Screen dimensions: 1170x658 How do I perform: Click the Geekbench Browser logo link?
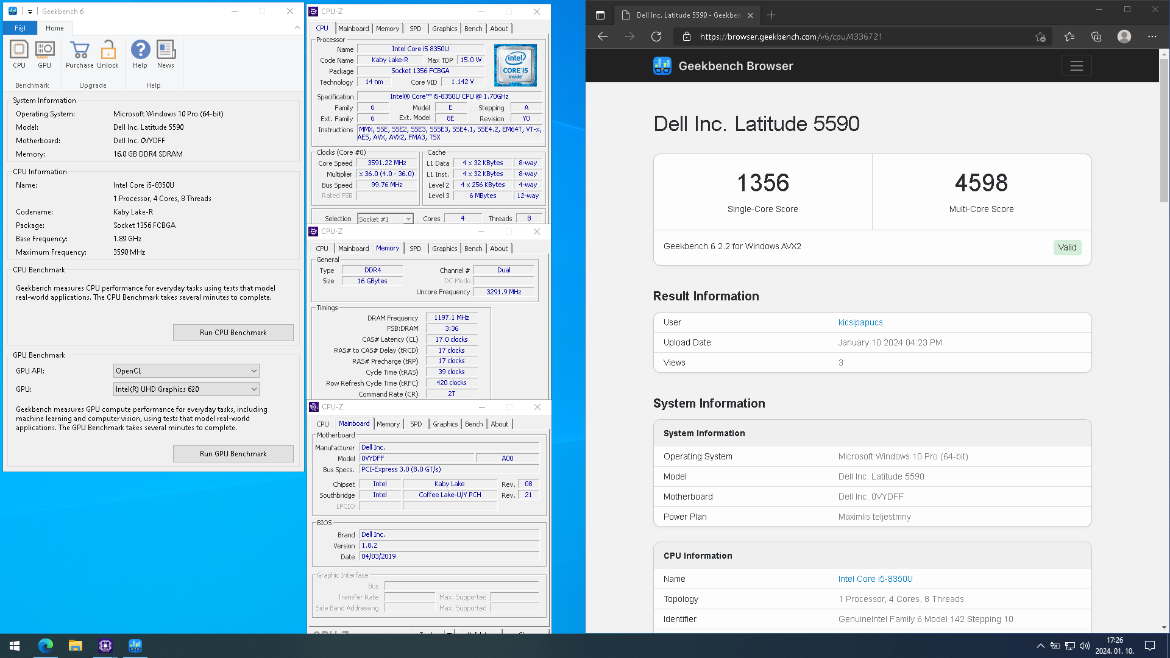[723, 66]
